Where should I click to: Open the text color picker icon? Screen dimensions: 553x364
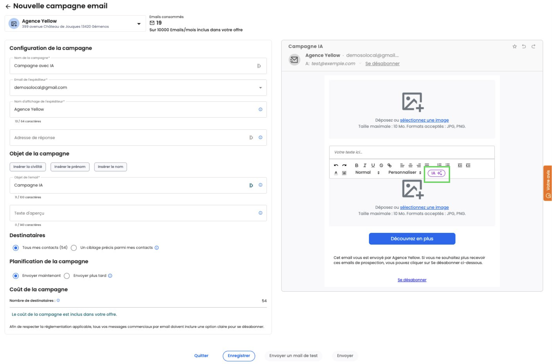336,173
